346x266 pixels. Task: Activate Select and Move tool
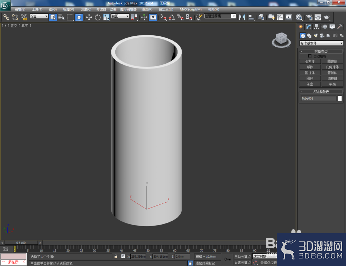(89, 17)
